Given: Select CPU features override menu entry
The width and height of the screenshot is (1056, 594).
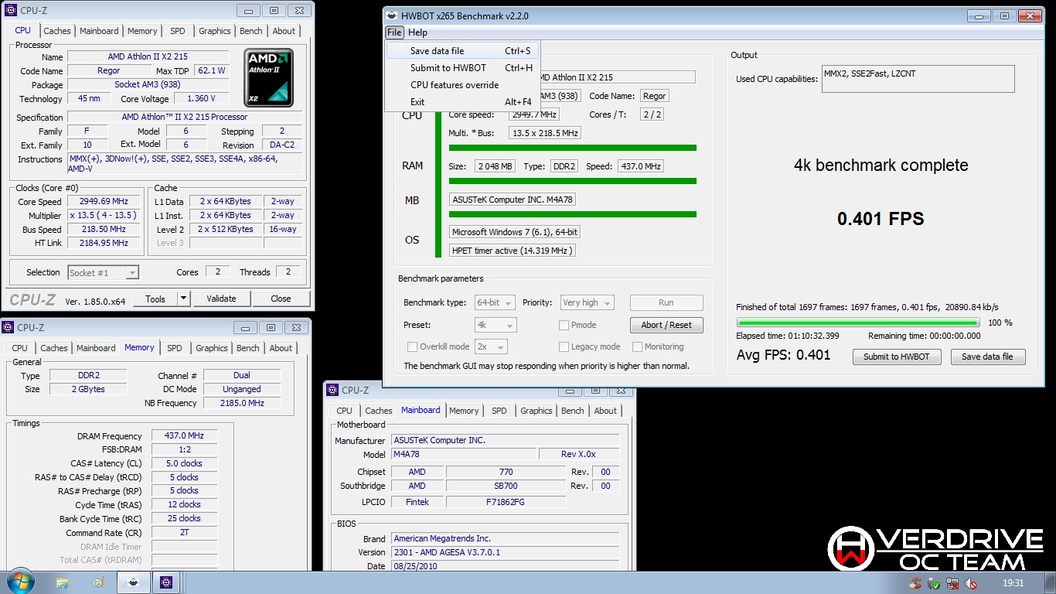Looking at the screenshot, I should 462,85.
